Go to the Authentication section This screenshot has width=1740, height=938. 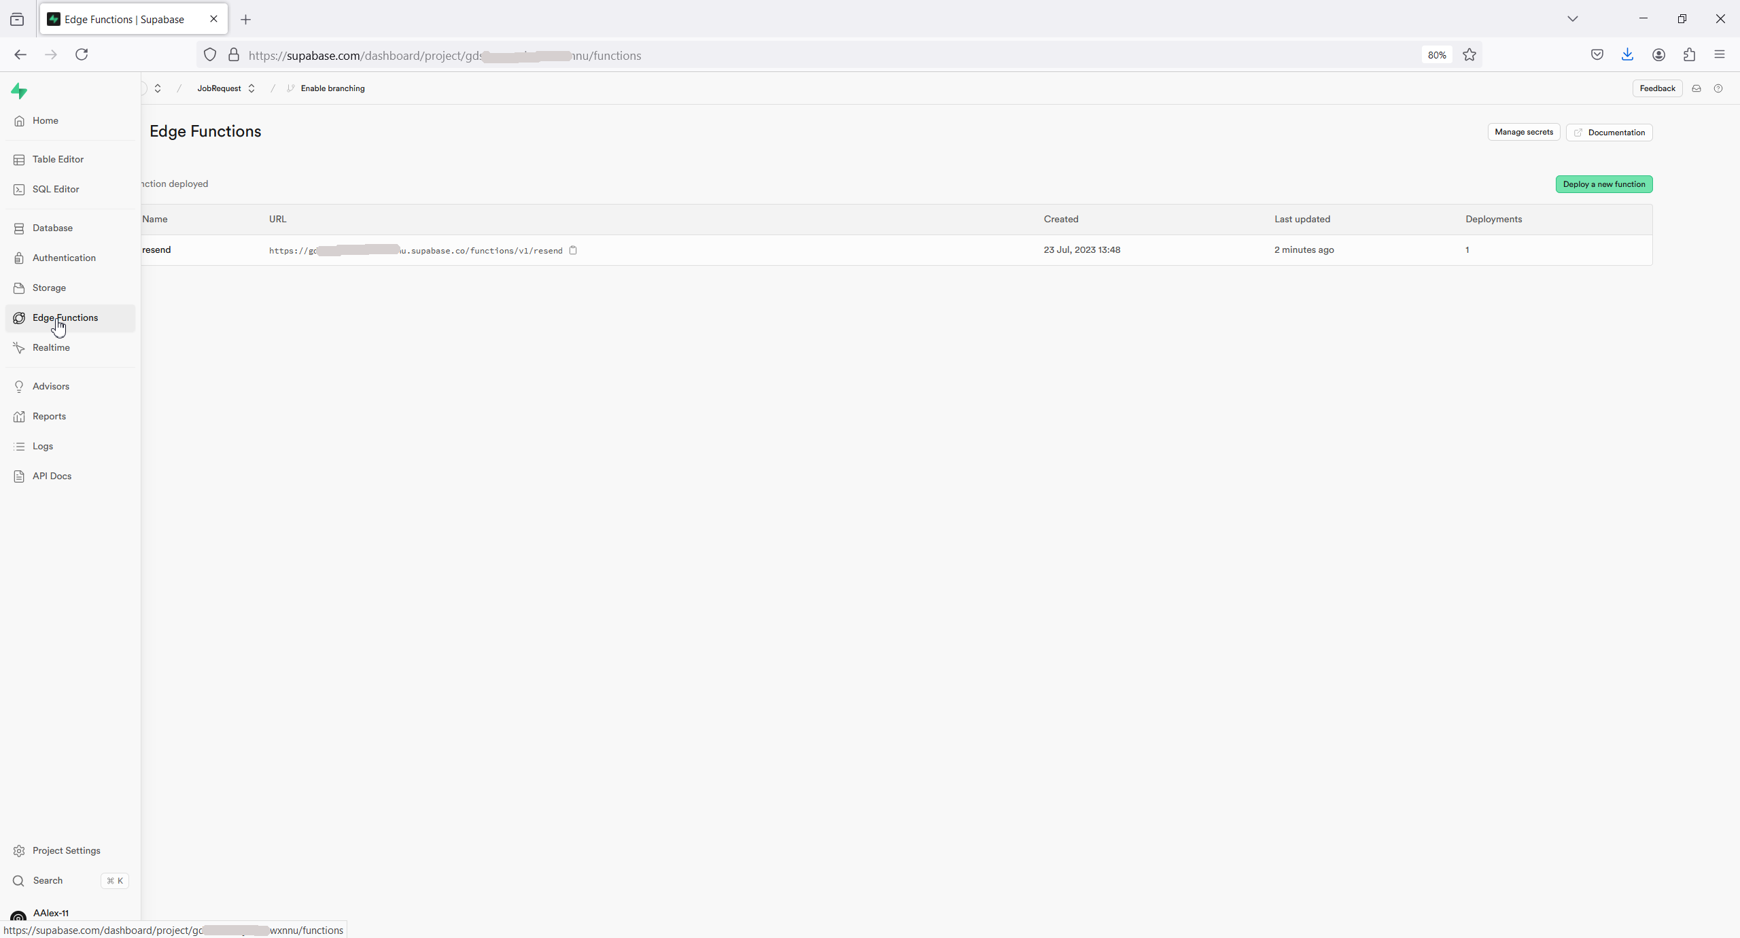(x=64, y=258)
